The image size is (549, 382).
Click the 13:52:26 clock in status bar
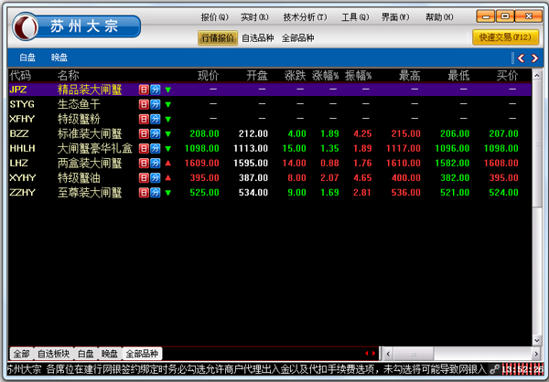pyautogui.click(x=522, y=369)
